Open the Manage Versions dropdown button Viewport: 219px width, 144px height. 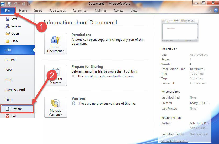click(x=55, y=107)
